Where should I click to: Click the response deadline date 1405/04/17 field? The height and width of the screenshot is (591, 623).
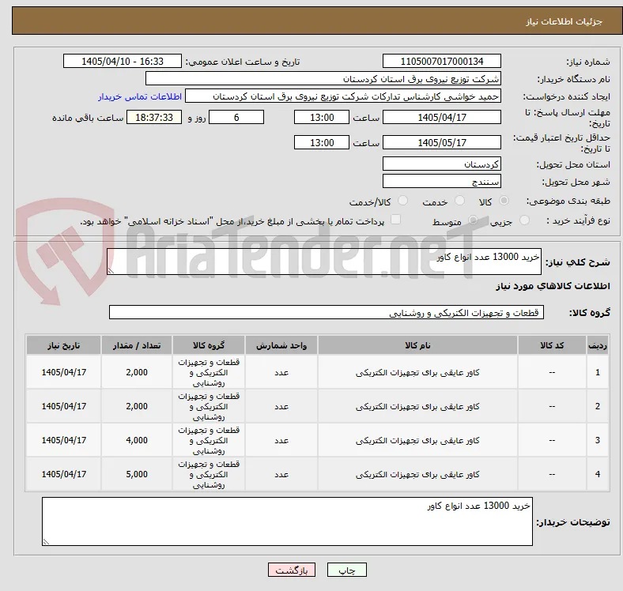tap(442, 117)
